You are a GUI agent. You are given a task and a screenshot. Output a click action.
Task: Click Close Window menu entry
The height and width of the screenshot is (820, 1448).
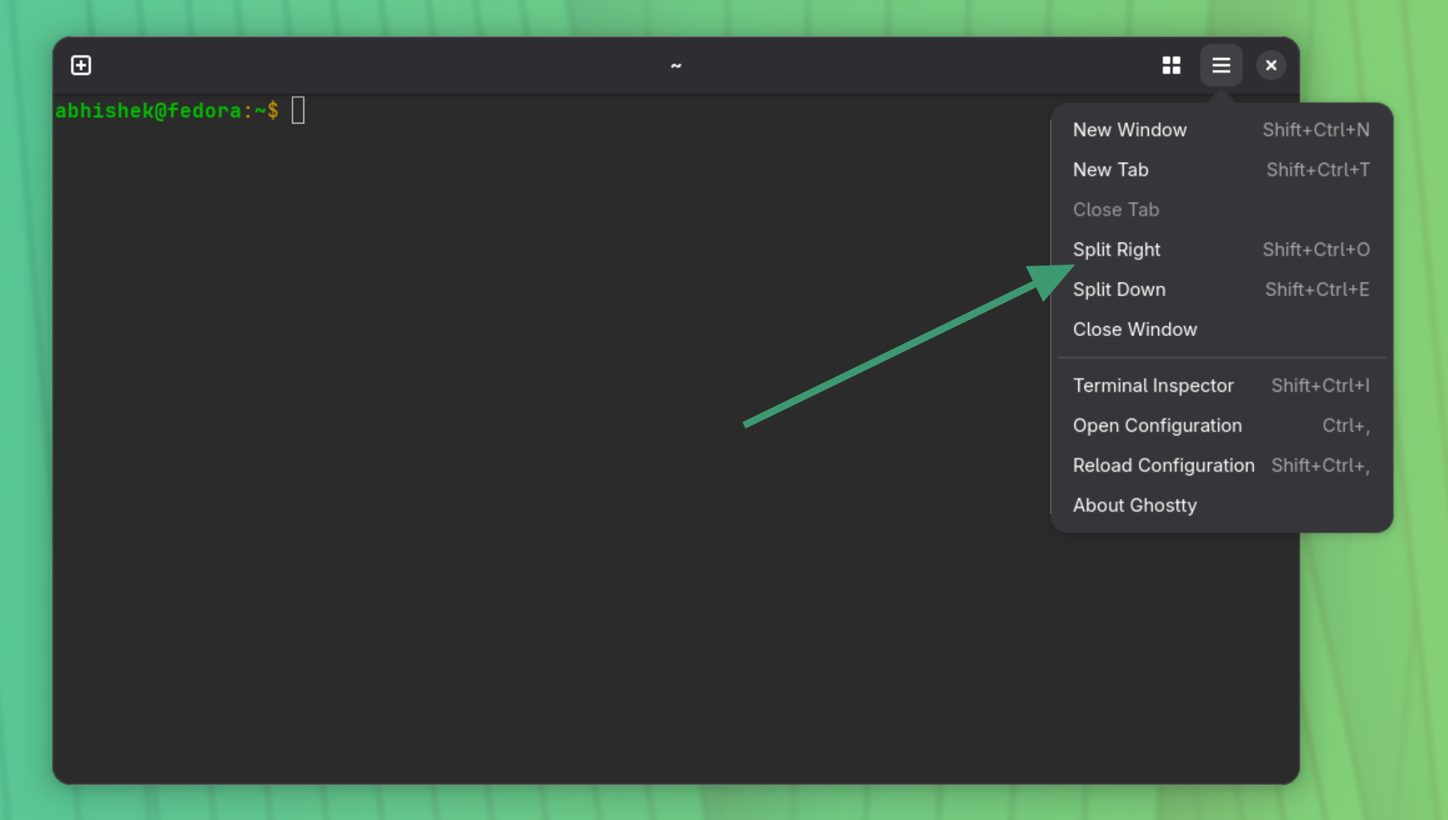tap(1135, 329)
